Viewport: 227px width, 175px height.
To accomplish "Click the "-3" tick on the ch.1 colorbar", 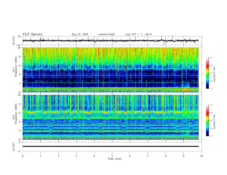I will point(212,57).
